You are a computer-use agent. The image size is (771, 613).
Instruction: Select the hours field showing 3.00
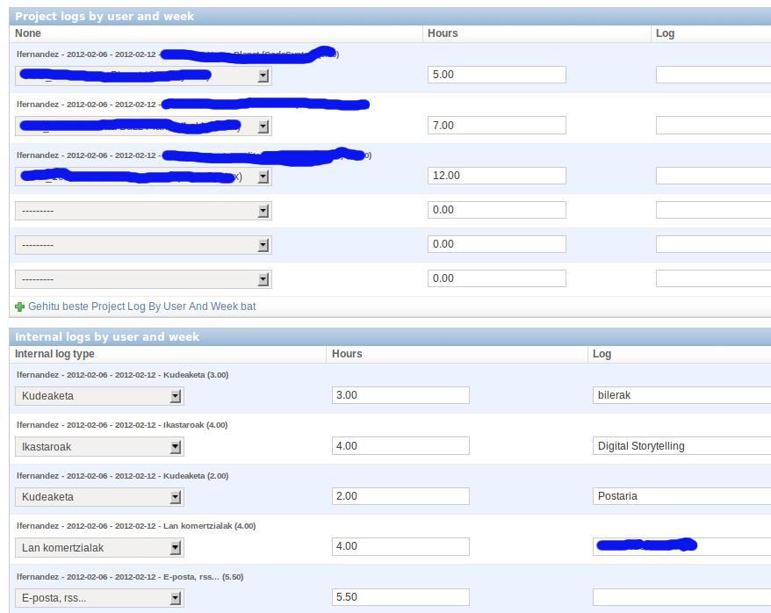click(x=400, y=395)
